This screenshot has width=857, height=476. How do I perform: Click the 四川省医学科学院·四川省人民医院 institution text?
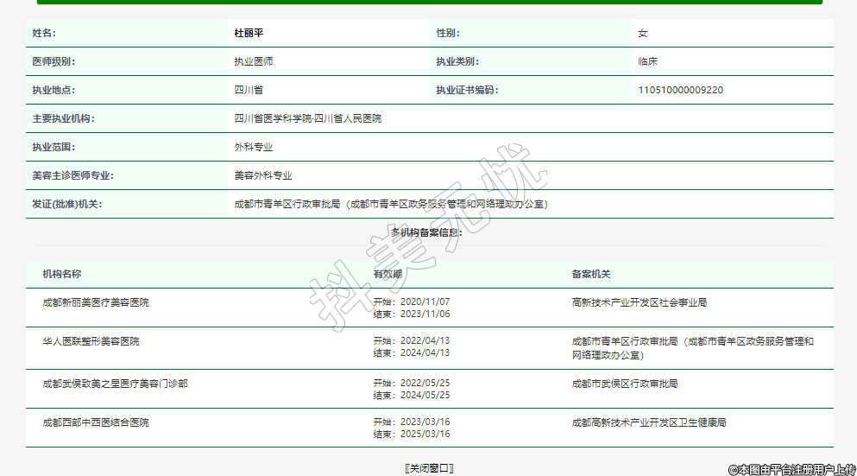[307, 118]
